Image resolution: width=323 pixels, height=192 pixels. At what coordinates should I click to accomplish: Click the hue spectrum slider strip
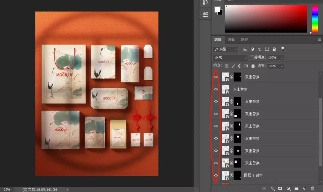315,19
